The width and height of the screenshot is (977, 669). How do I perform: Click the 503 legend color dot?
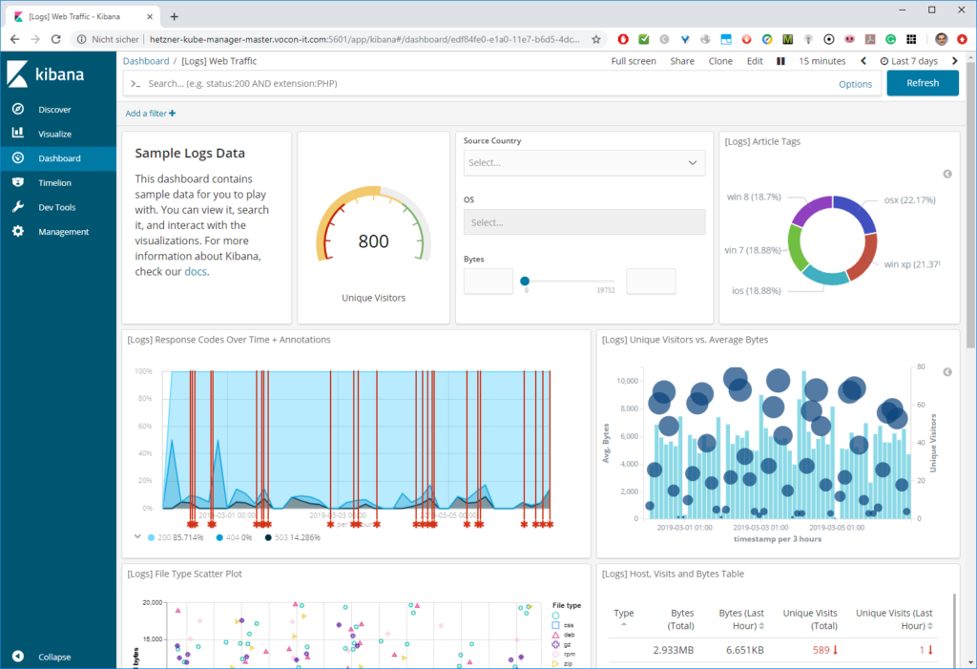coord(268,537)
